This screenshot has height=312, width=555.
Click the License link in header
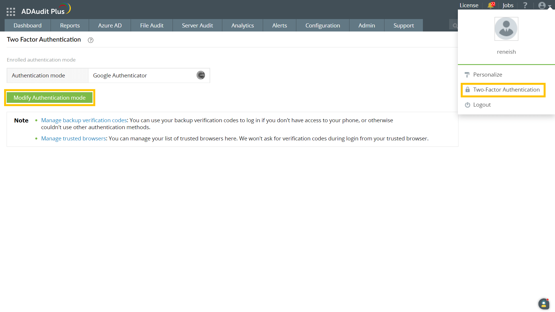pos(469,5)
